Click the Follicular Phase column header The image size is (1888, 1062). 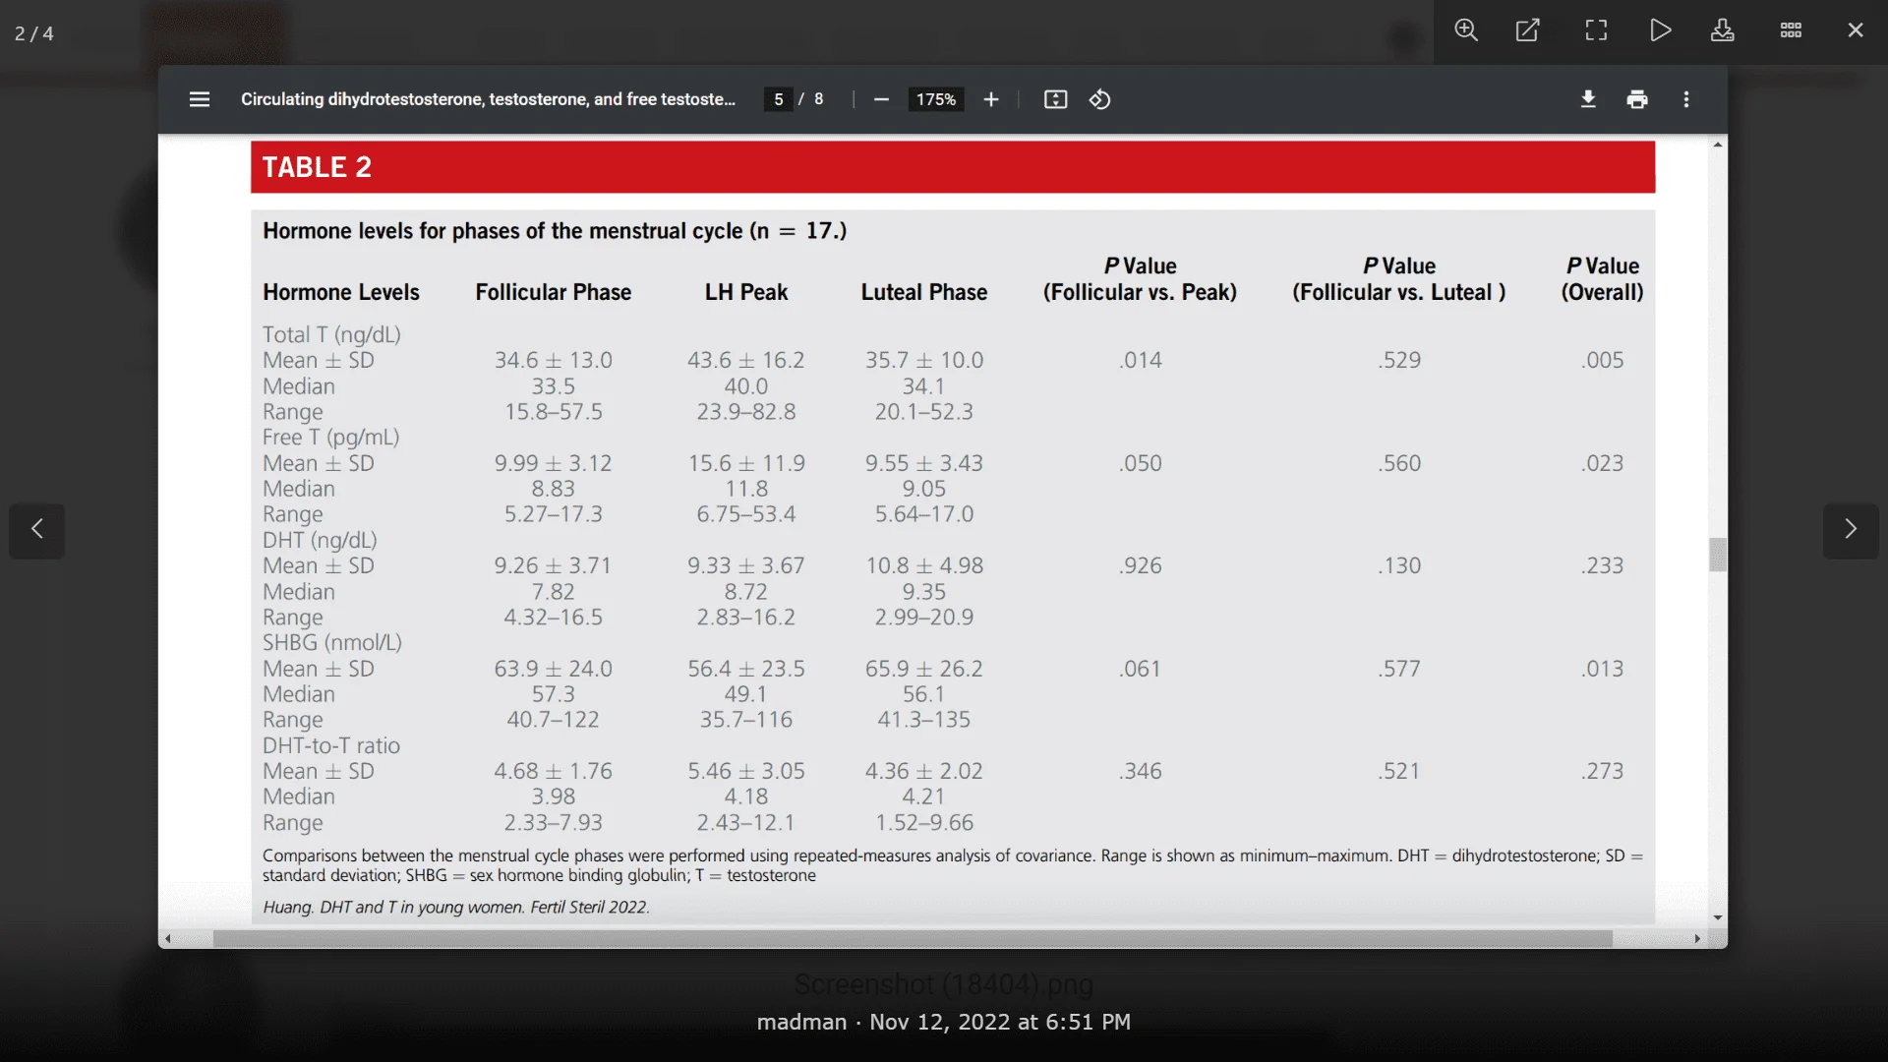(554, 292)
